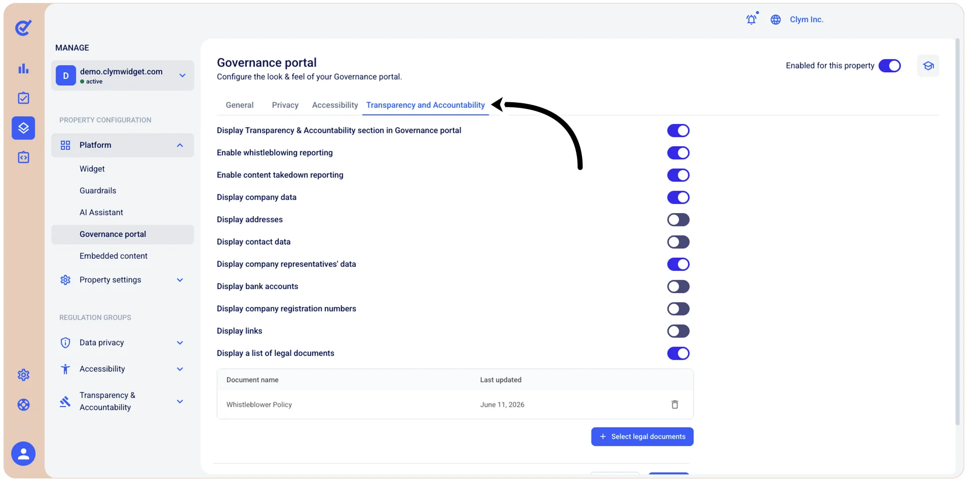Toggle Display company representatives' data switch

678,264
